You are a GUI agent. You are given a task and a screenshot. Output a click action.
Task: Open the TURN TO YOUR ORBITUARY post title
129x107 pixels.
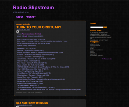coord(39,27)
